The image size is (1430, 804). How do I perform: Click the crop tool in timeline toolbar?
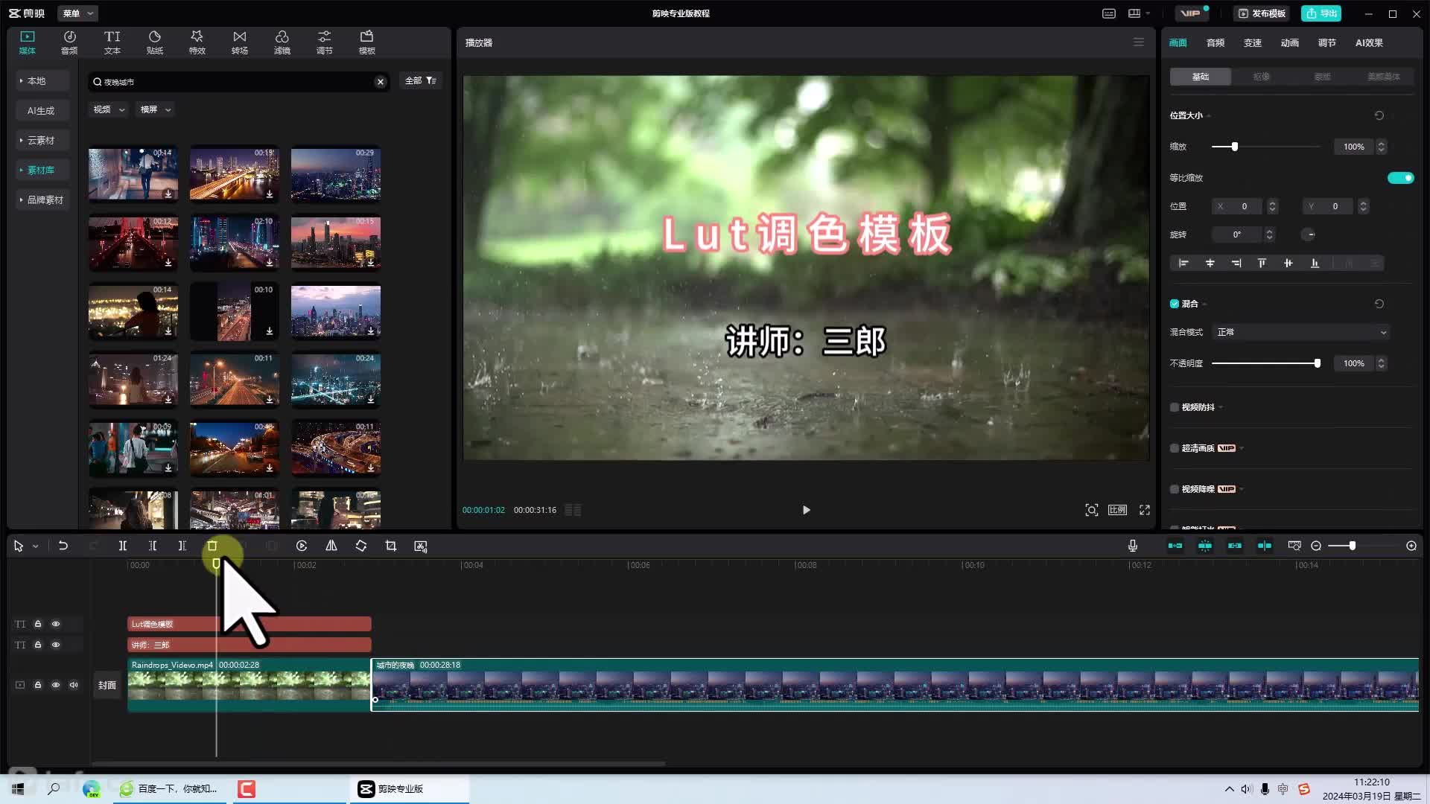click(391, 546)
